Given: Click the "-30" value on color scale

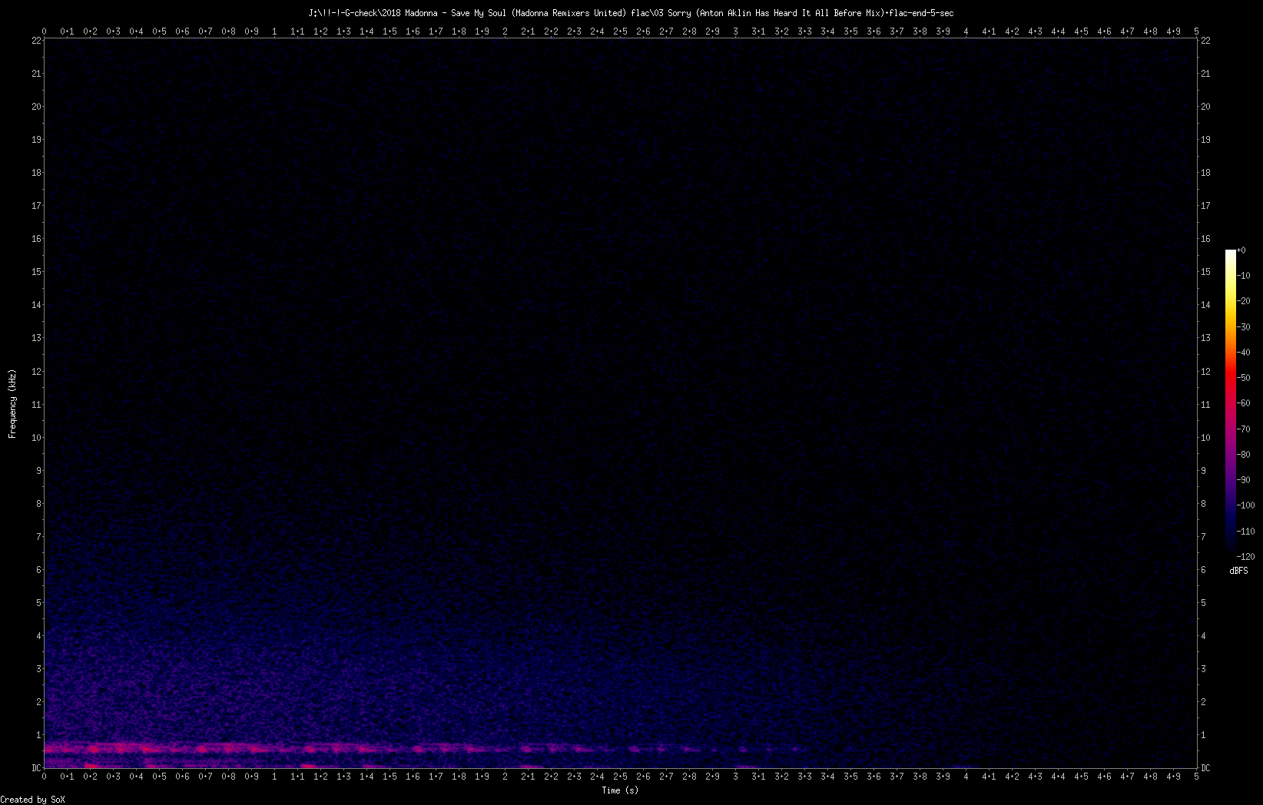Looking at the screenshot, I should point(1245,327).
